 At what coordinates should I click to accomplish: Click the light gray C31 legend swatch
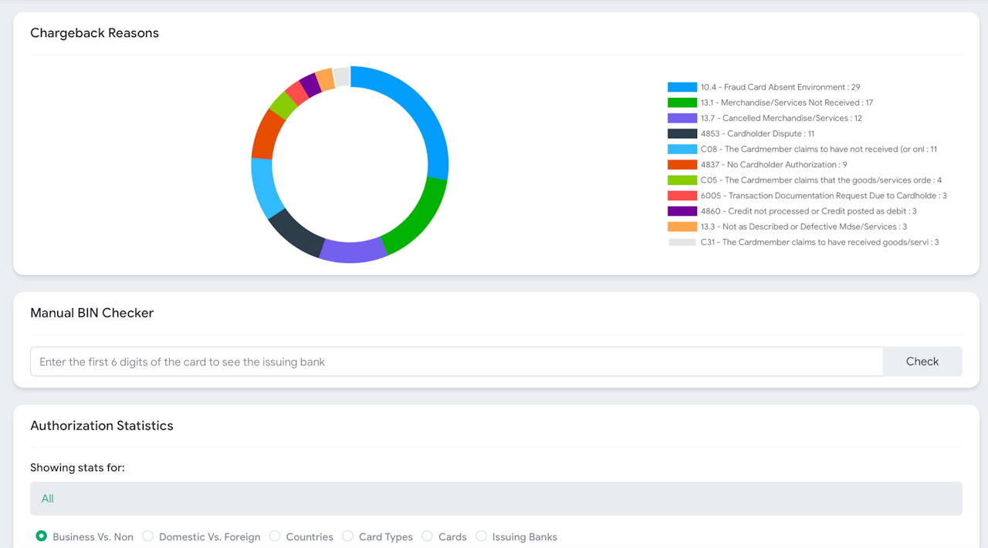tap(682, 242)
